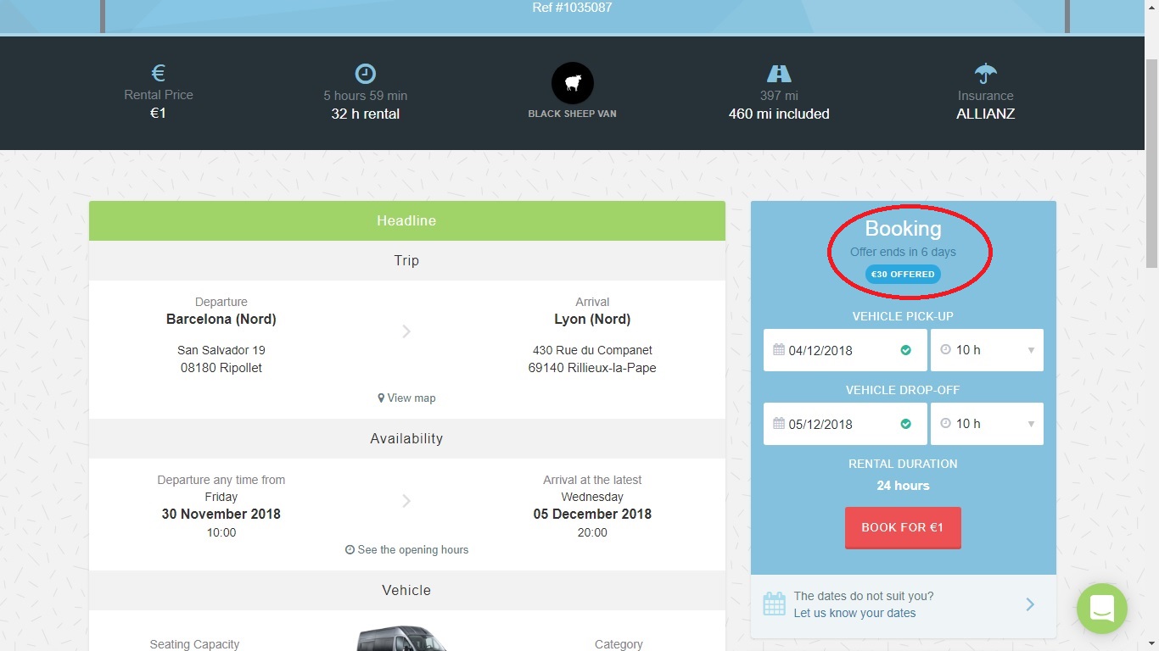This screenshot has height=651, width=1159.
Task: Click the calendar icon next to 'The dates do not suit you?'
Action: (x=774, y=604)
